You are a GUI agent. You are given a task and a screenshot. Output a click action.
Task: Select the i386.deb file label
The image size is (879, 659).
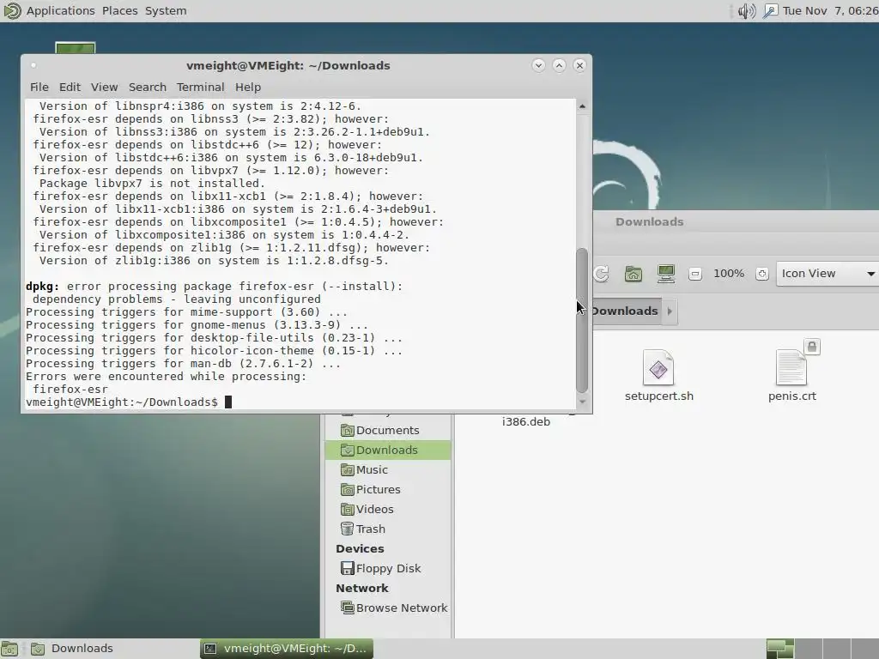pyautogui.click(x=526, y=421)
